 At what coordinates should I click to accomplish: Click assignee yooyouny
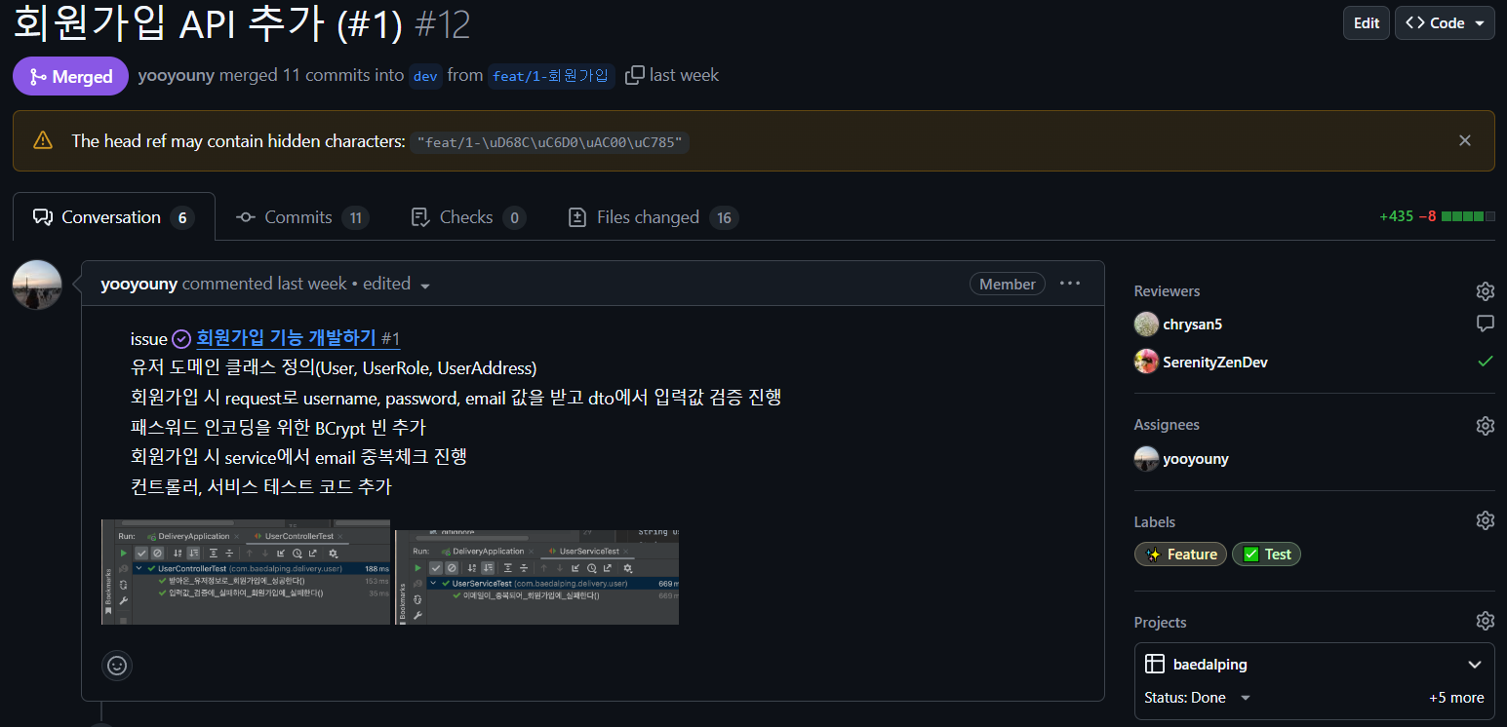pos(1195,458)
